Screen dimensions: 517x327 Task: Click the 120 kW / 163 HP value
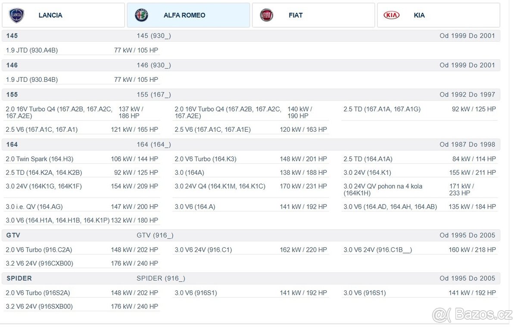click(303, 130)
